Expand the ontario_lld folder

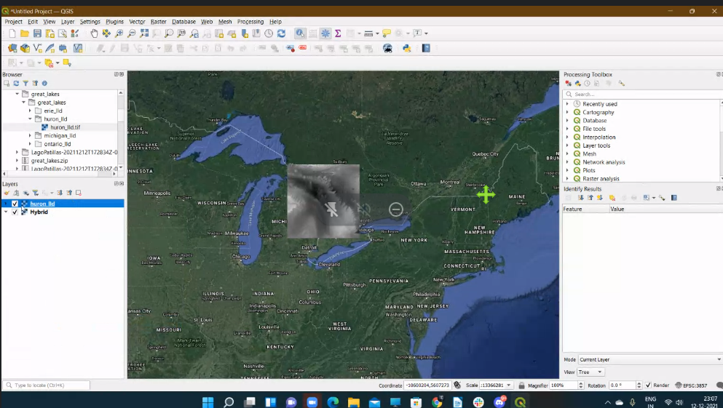tap(30, 144)
